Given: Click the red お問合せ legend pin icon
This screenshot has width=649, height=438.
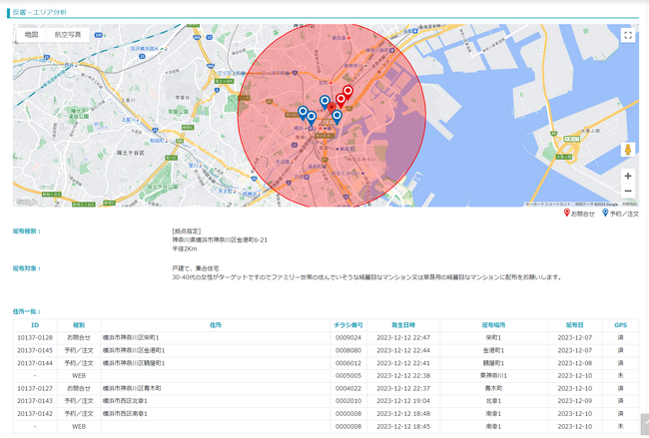Looking at the screenshot, I should 567,213.
